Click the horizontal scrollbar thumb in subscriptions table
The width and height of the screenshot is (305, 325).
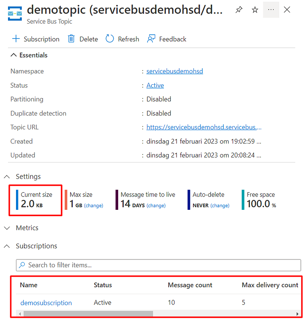click(88, 314)
